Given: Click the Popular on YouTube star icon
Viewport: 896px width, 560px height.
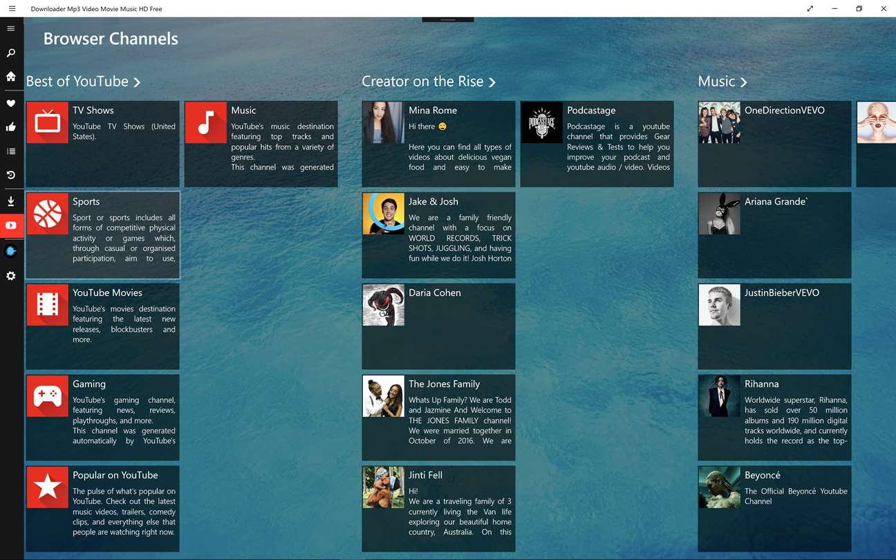Looking at the screenshot, I should click(48, 487).
